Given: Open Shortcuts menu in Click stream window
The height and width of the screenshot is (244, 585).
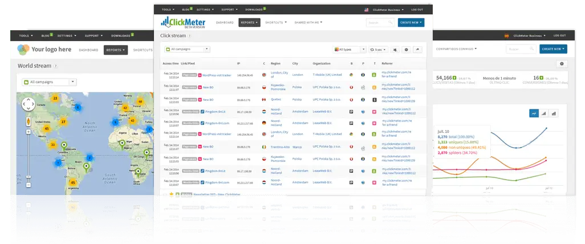Looking at the screenshot, I should pyautogui.click(x=276, y=22).
